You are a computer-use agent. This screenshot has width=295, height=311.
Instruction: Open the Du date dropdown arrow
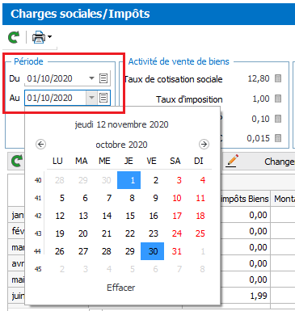pos(91,78)
